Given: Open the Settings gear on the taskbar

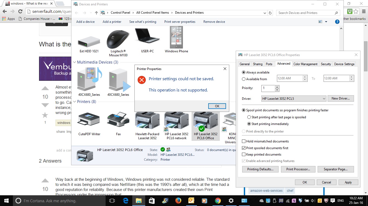Looking at the screenshot, I should [231, 201].
